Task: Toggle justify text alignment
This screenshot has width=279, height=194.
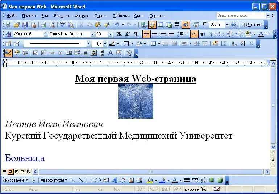Action: [x=171, y=34]
